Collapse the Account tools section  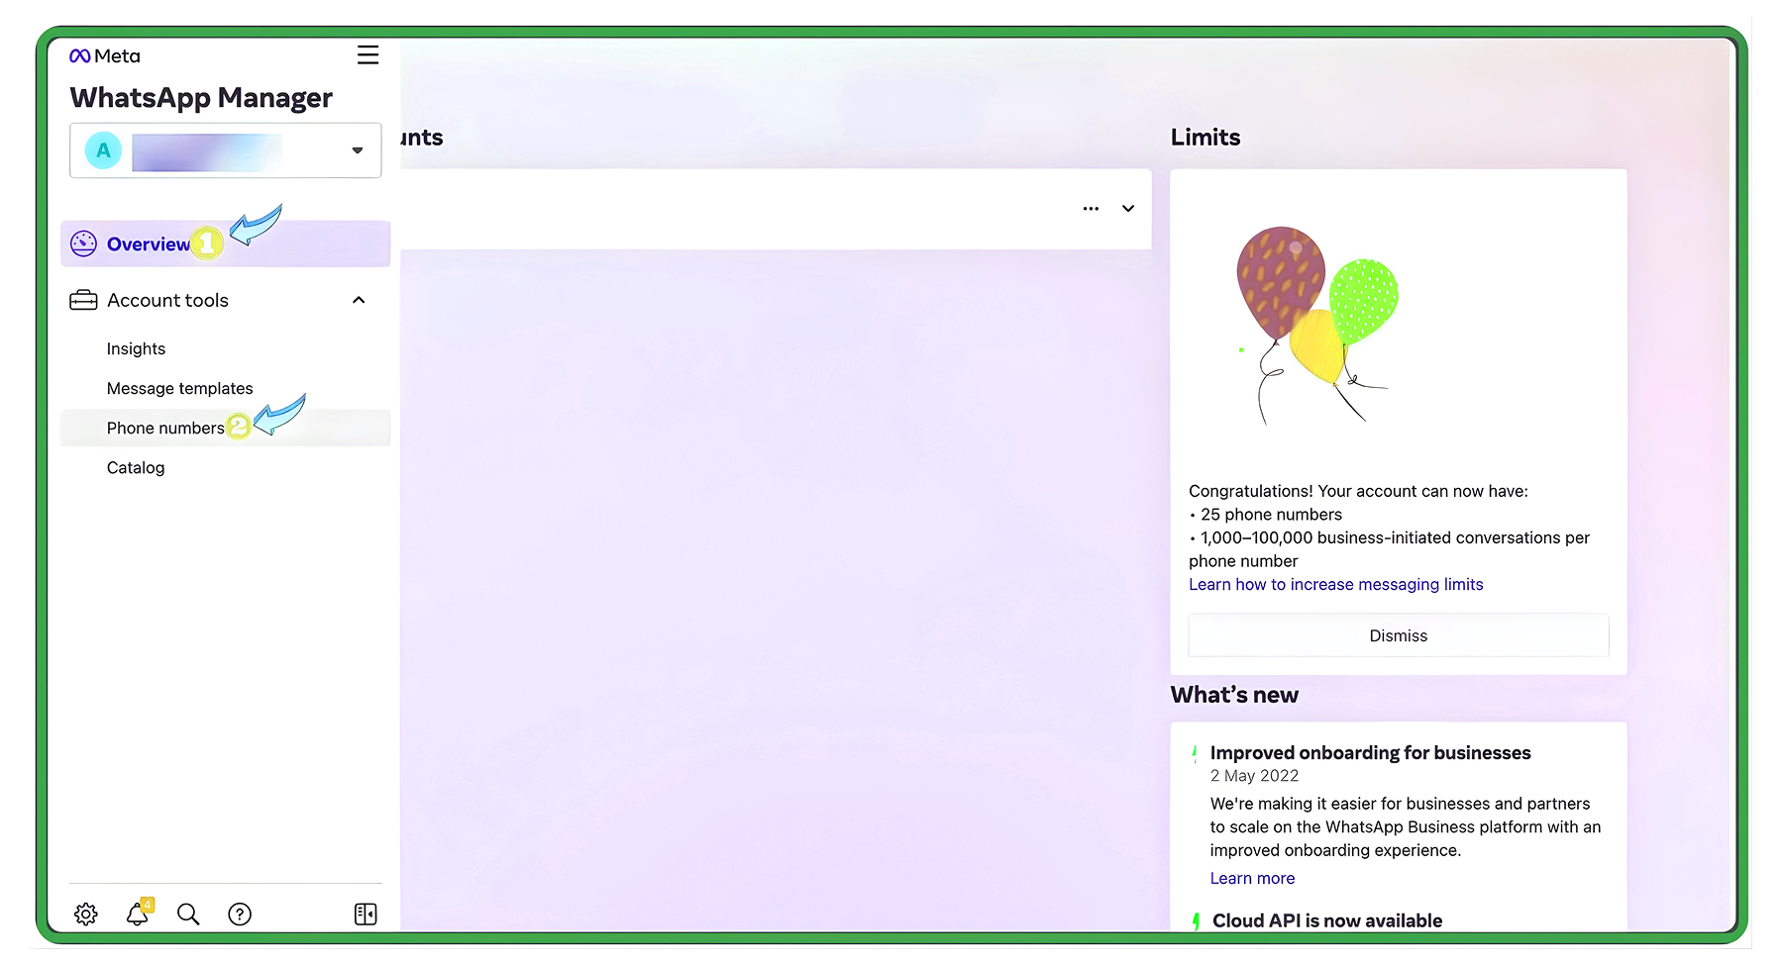coord(359,301)
